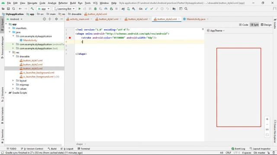Screen dimensions: 277x155
Task: Click the shape breadcrumb below the editor
Action: pyautogui.click(x=80, y=144)
